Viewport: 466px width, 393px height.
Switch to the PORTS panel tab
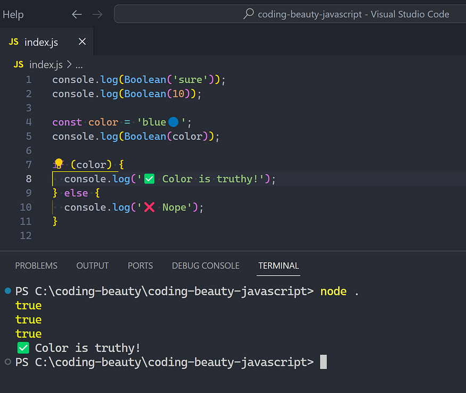point(140,265)
